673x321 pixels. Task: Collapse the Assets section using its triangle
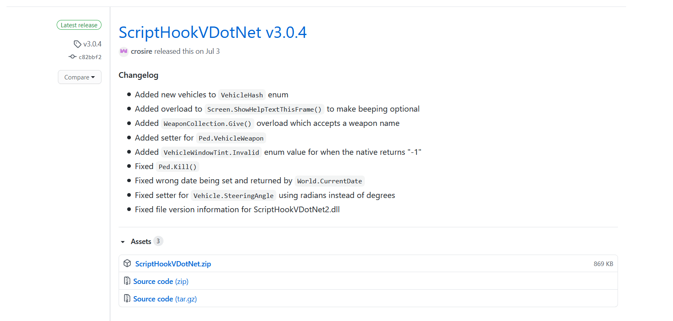pyautogui.click(x=123, y=242)
